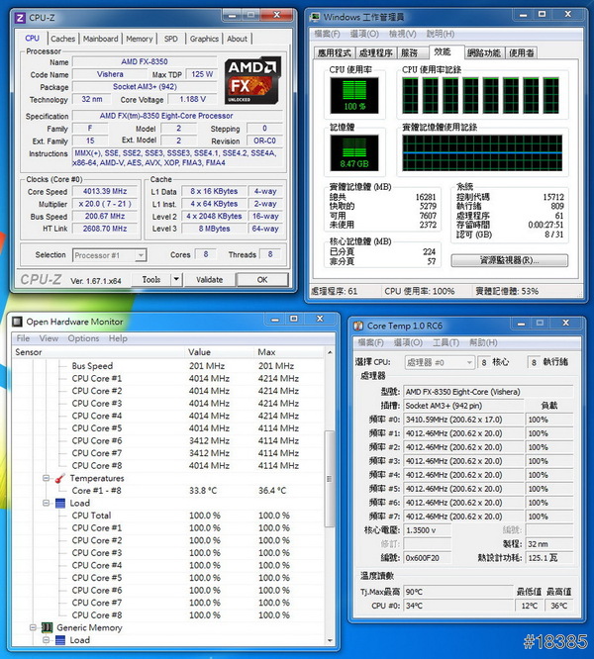This screenshot has width=594, height=659.
Task: Open the Options menu in Open Hardware Monitor
Action: point(83,338)
